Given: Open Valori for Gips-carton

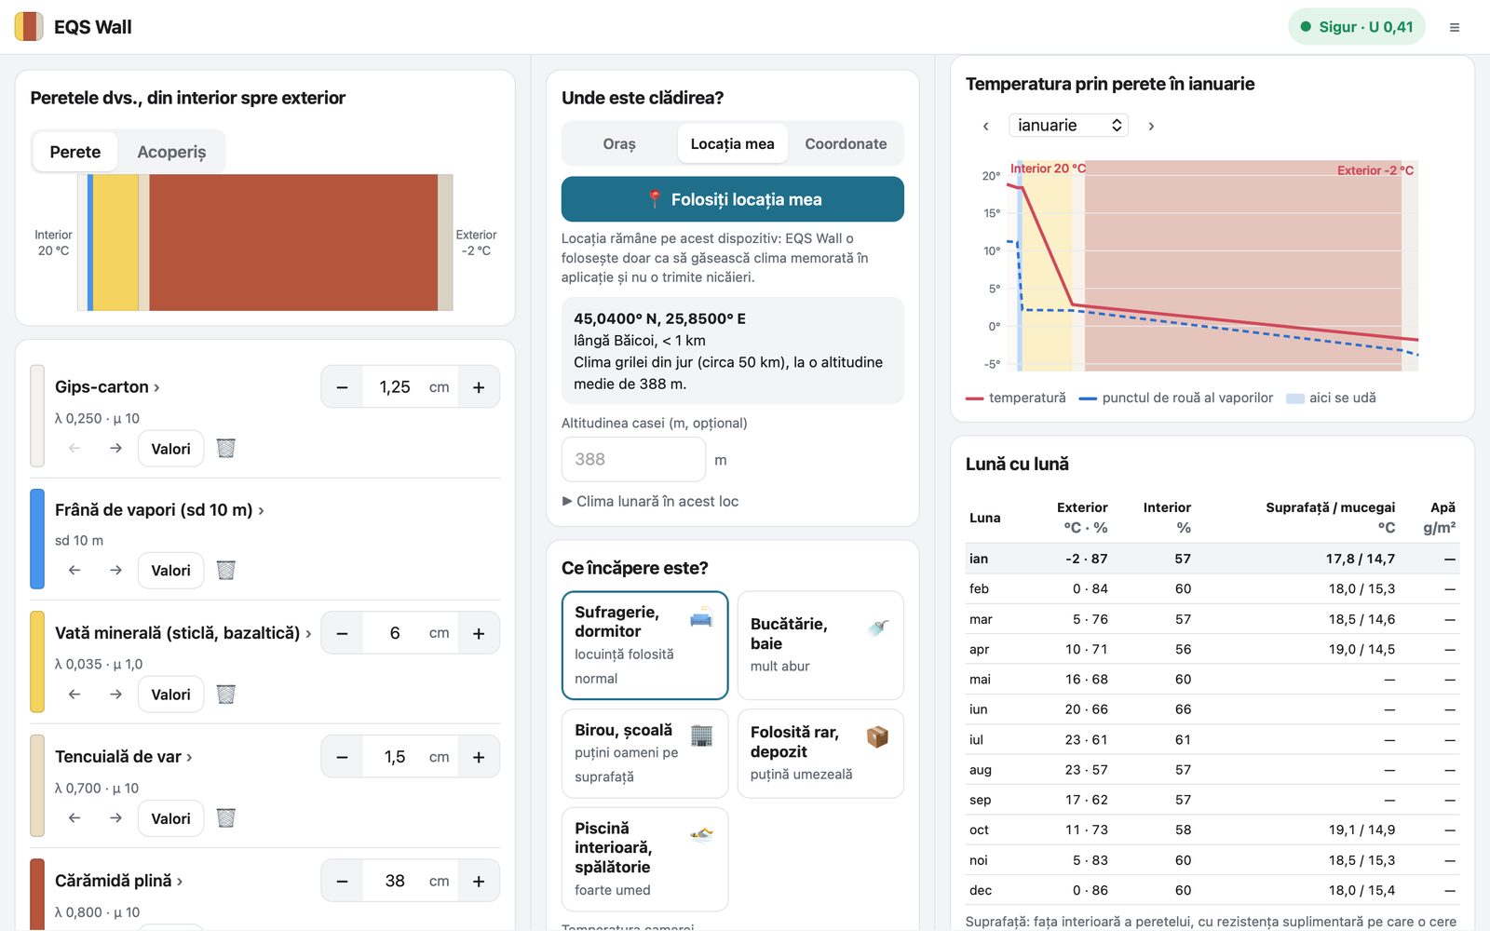Looking at the screenshot, I should coord(170,449).
